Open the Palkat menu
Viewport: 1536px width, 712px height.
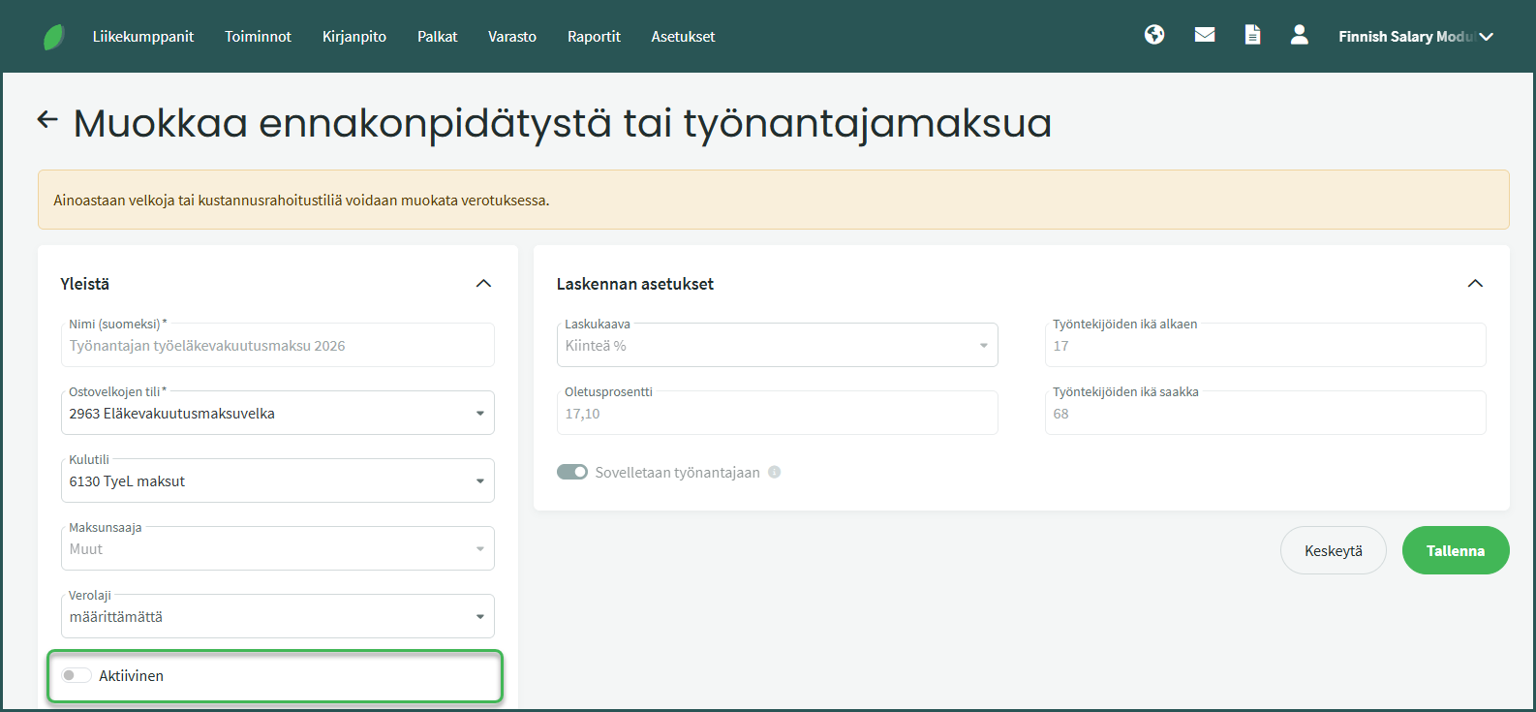pyautogui.click(x=437, y=37)
